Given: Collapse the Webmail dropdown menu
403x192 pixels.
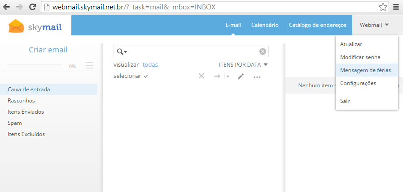Looking at the screenshot, I should (374, 25).
